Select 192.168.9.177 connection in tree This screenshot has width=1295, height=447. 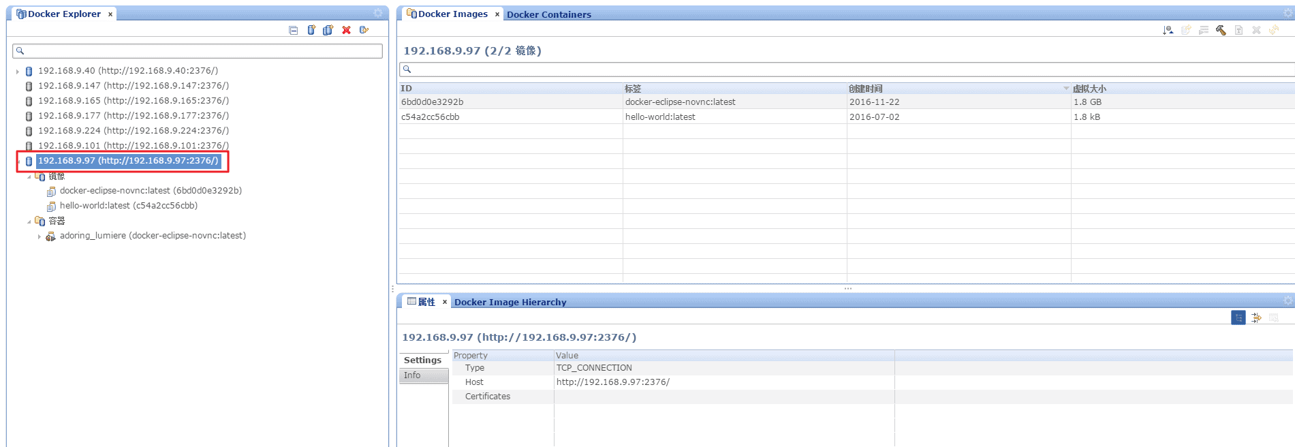coord(134,116)
